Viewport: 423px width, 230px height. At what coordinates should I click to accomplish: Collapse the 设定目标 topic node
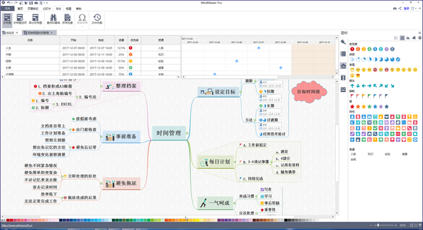coord(240,92)
